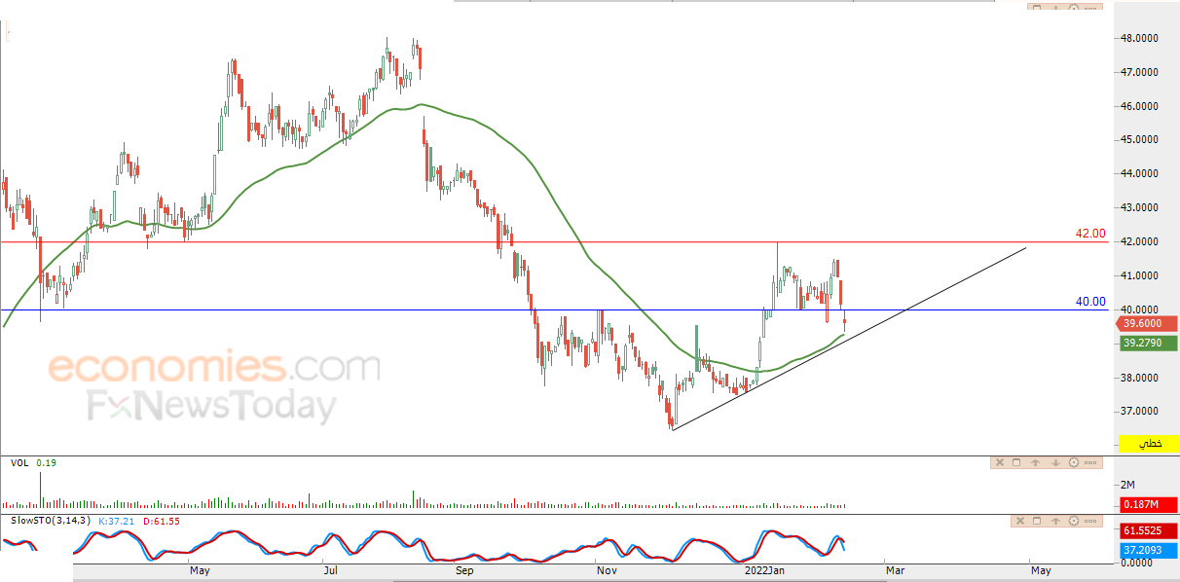Move the SlowSTO panel up
1180x582 pixels.
[1055, 521]
